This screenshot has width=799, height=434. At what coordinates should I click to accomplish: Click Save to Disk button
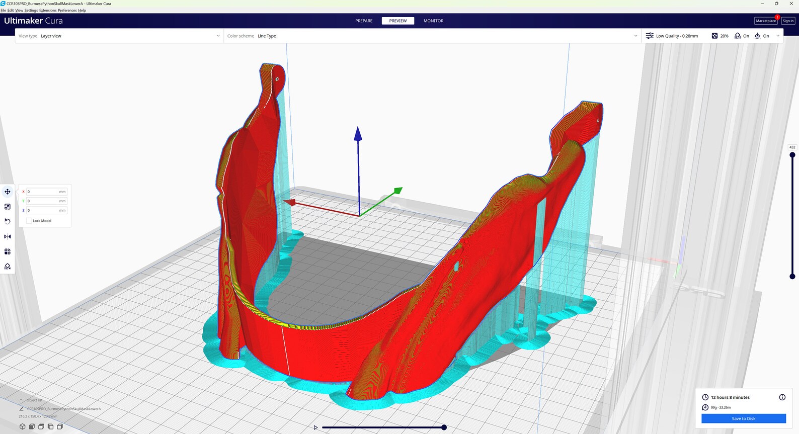tap(744, 418)
